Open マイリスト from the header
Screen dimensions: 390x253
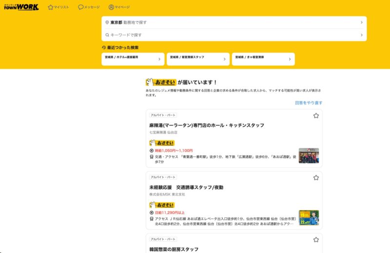[58, 7]
